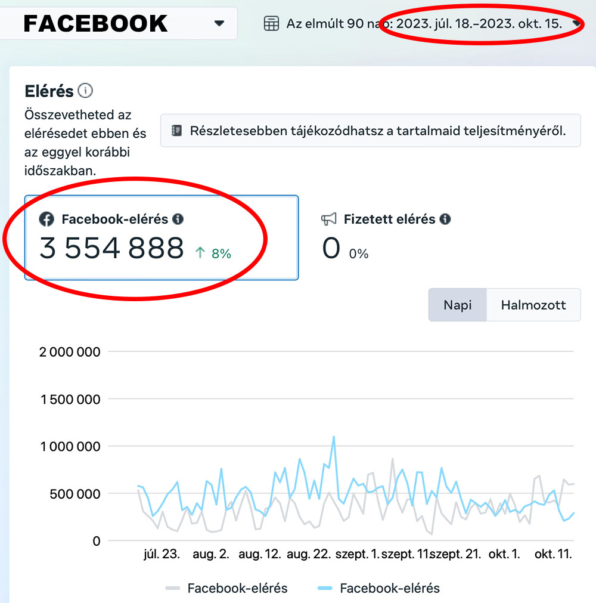Click the green 8% increase arrow
This screenshot has width=596, height=603.
click(x=200, y=253)
